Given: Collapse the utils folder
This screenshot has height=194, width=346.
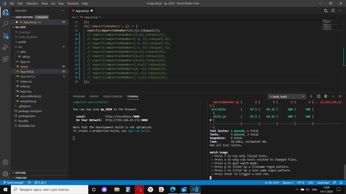Looking at the screenshot, I should (39, 52).
